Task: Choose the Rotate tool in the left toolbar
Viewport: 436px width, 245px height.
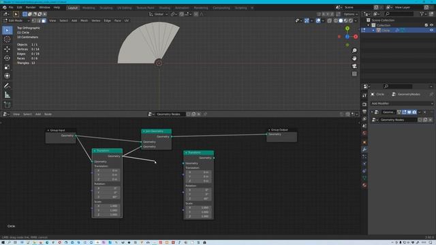Action: point(7,58)
